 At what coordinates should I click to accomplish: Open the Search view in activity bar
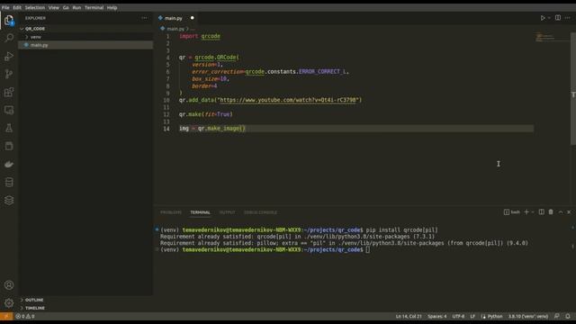pyautogui.click(x=9, y=38)
